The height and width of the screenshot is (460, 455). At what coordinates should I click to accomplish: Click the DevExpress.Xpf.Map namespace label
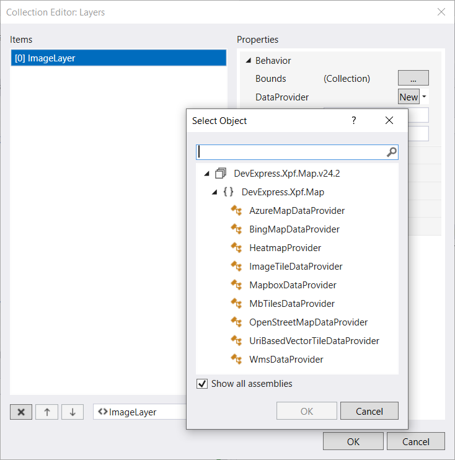pyautogui.click(x=283, y=192)
